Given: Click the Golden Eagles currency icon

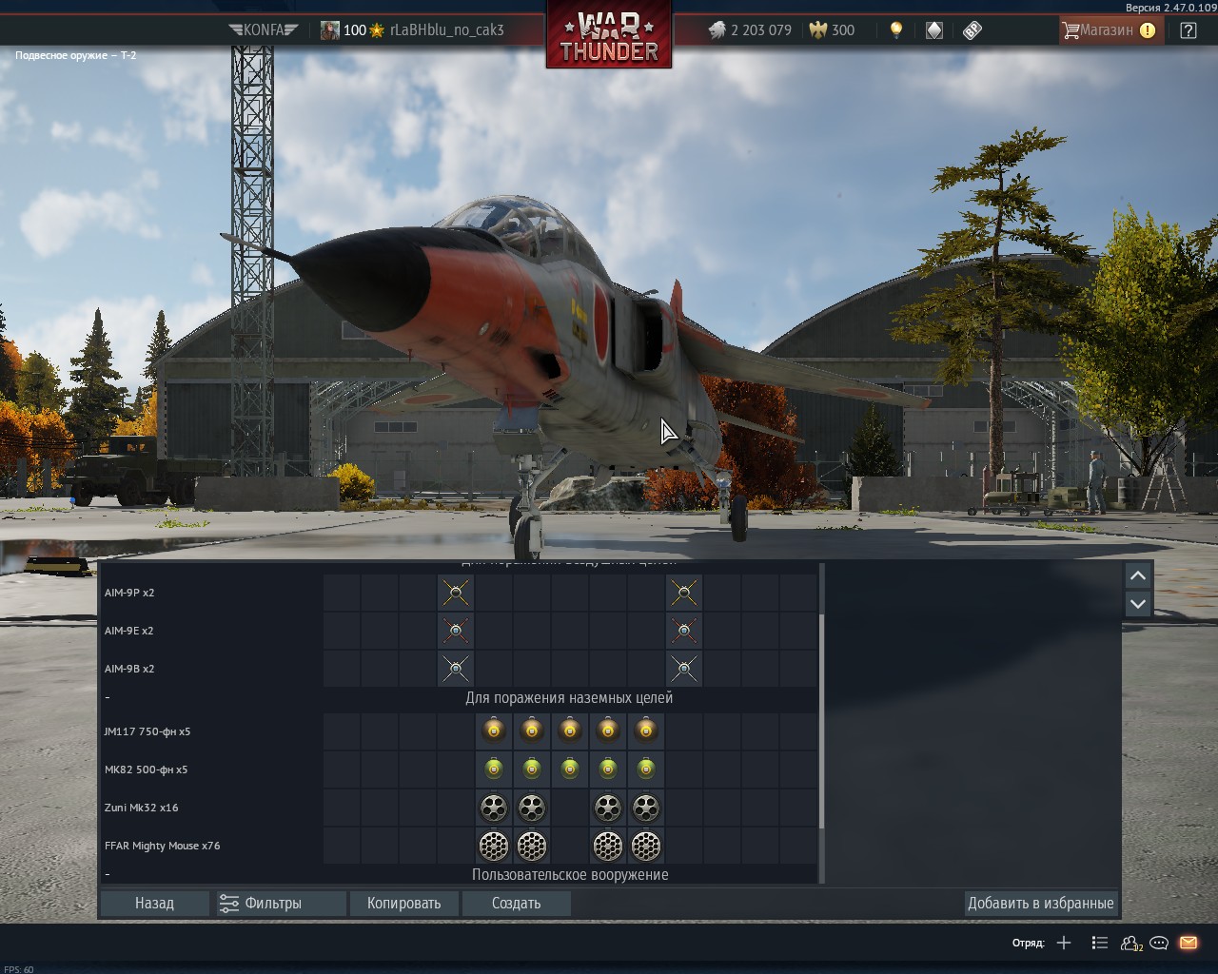Looking at the screenshot, I should click(x=817, y=29).
